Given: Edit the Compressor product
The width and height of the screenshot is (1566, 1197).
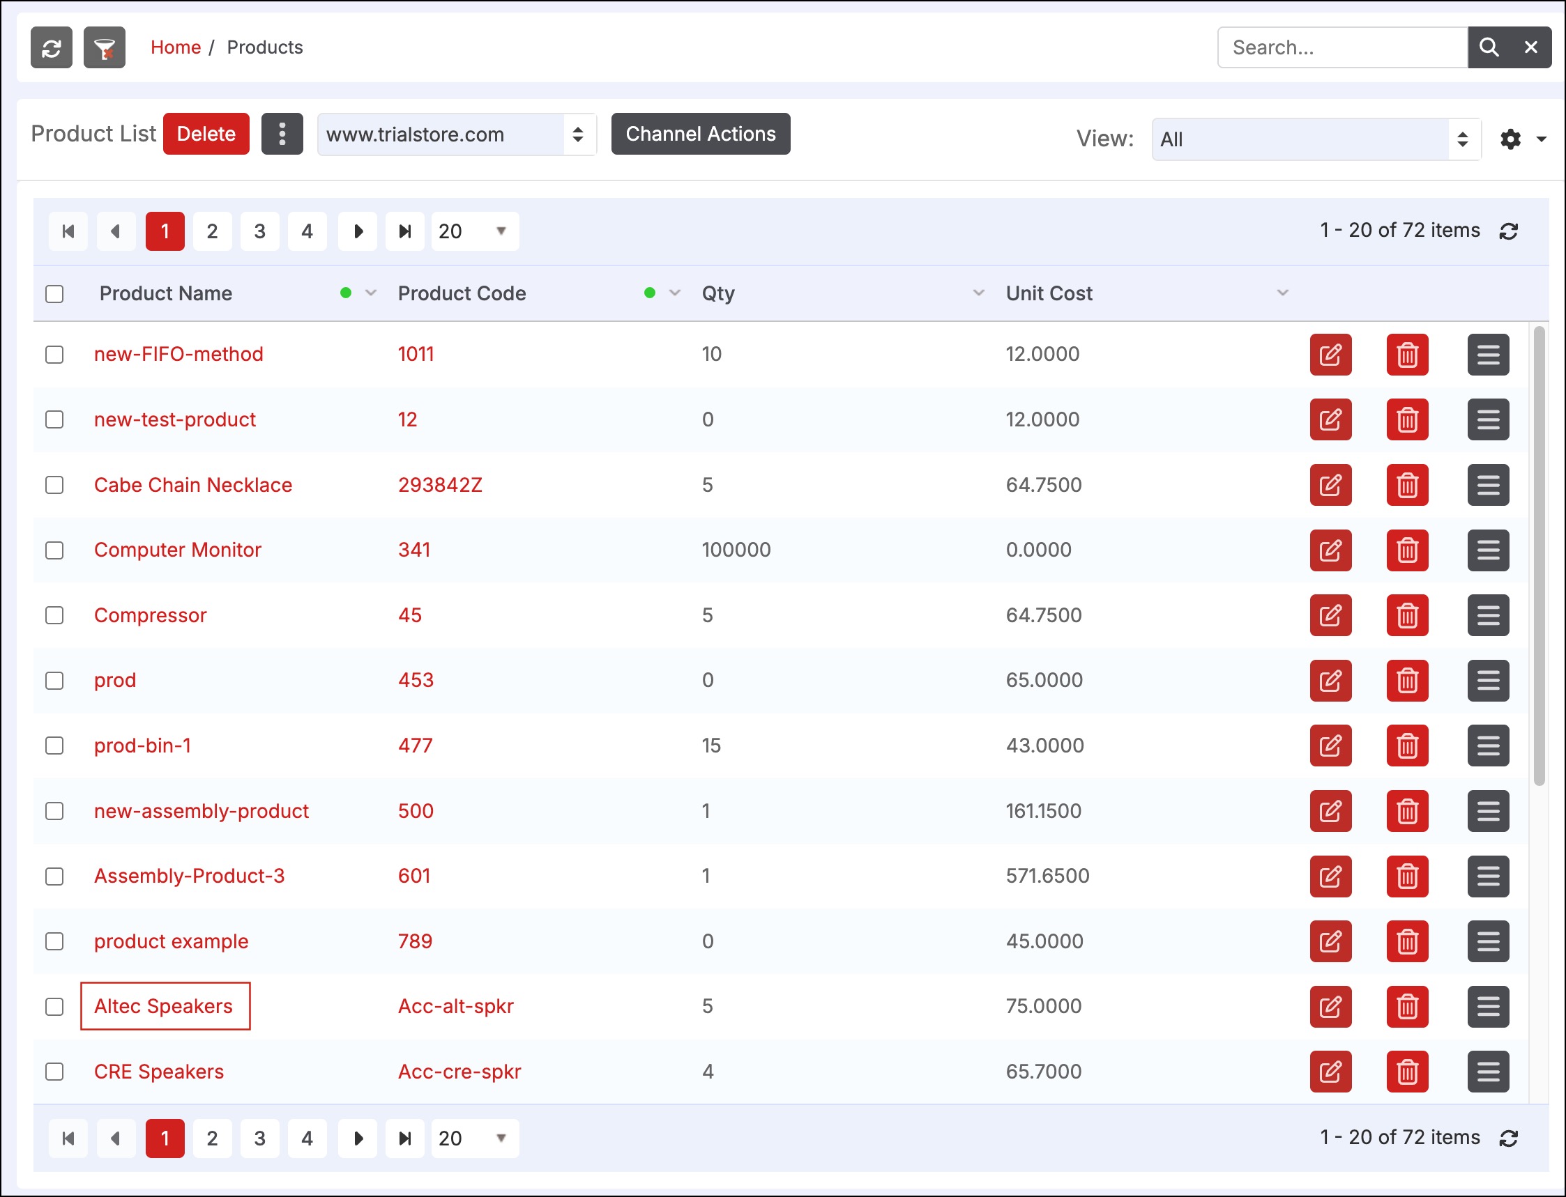Looking at the screenshot, I should tap(1330, 616).
